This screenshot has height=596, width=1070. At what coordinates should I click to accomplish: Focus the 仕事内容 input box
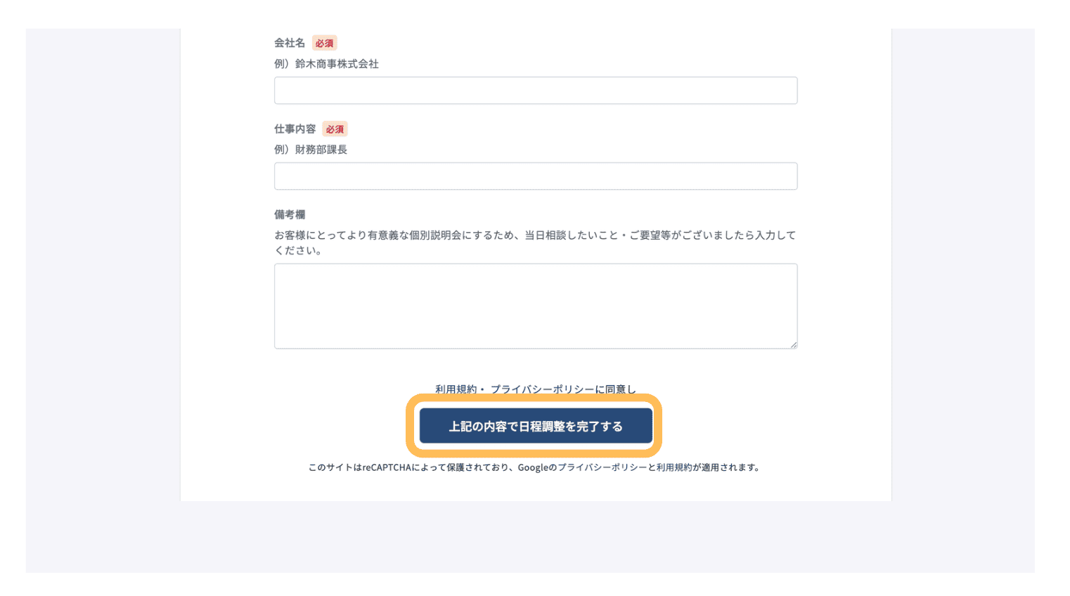tap(536, 176)
